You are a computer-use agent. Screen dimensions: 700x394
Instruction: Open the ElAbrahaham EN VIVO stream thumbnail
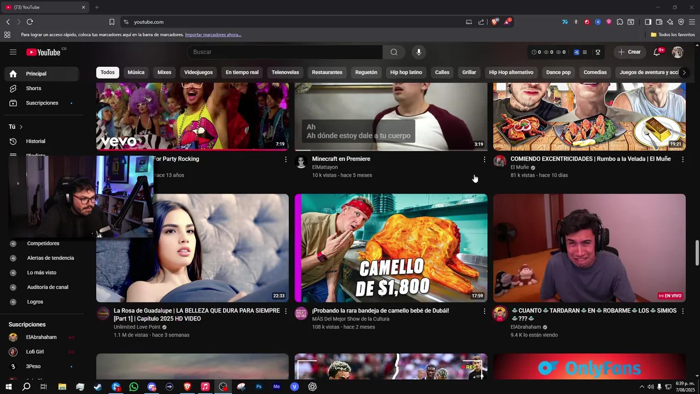(590, 248)
